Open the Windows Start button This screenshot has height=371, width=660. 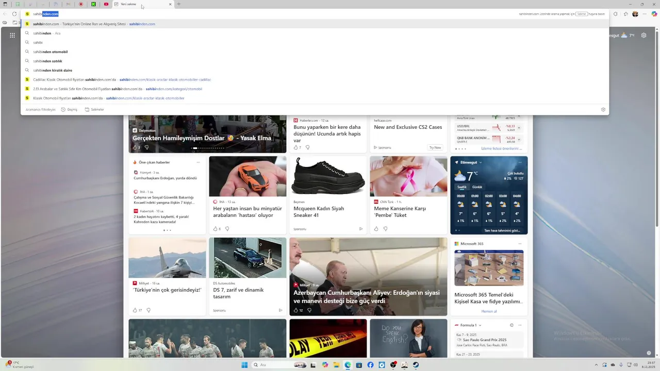244,365
